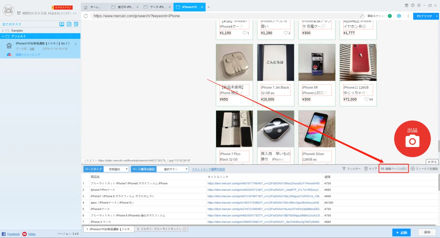This screenshot has width=440, height=238.
Task: Open help via the question mark icon
Action: point(412,5)
